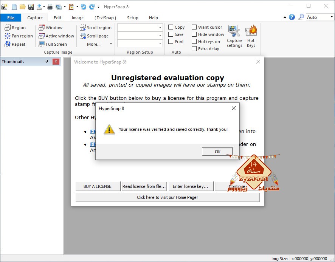Click BUY A LICENSE button
This screenshot has width=335, height=262.
coord(98,186)
